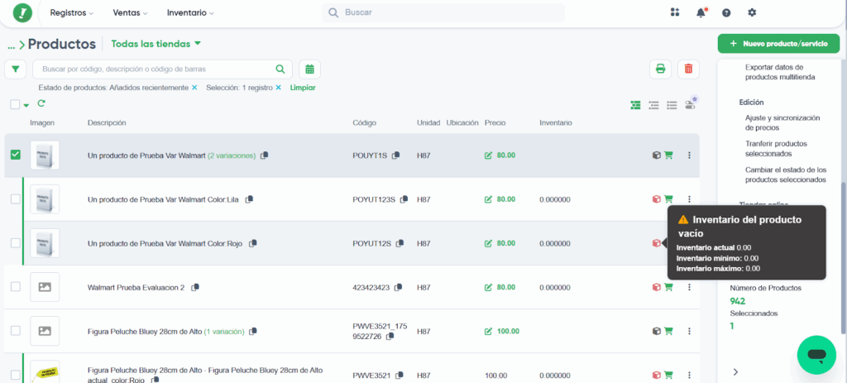Screen dimensions: 847x383
Task: Click the Nuevo producto/servicio button
Action: [778, 43]
